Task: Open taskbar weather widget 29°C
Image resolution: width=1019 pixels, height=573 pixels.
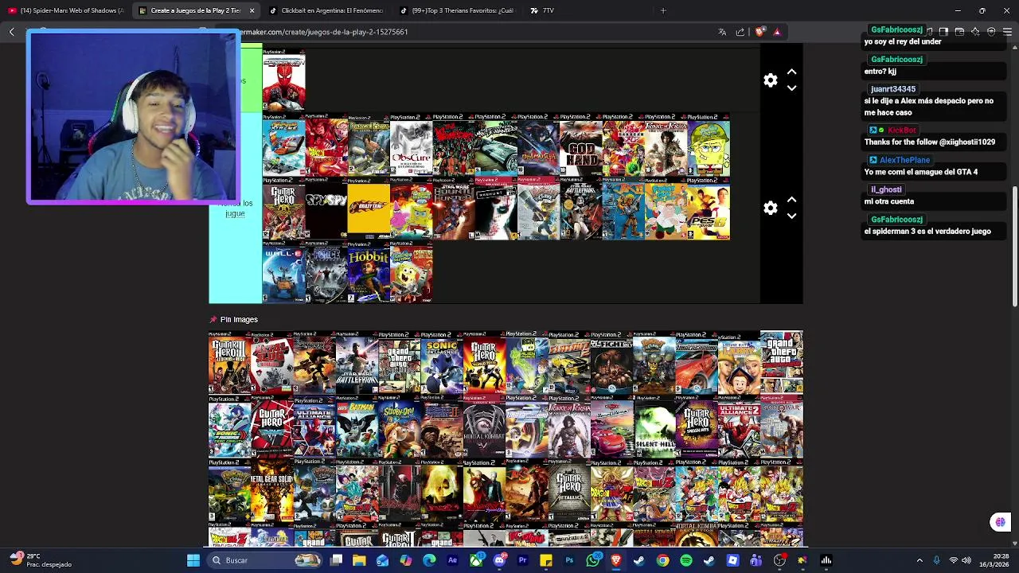Action: (40, 560)
